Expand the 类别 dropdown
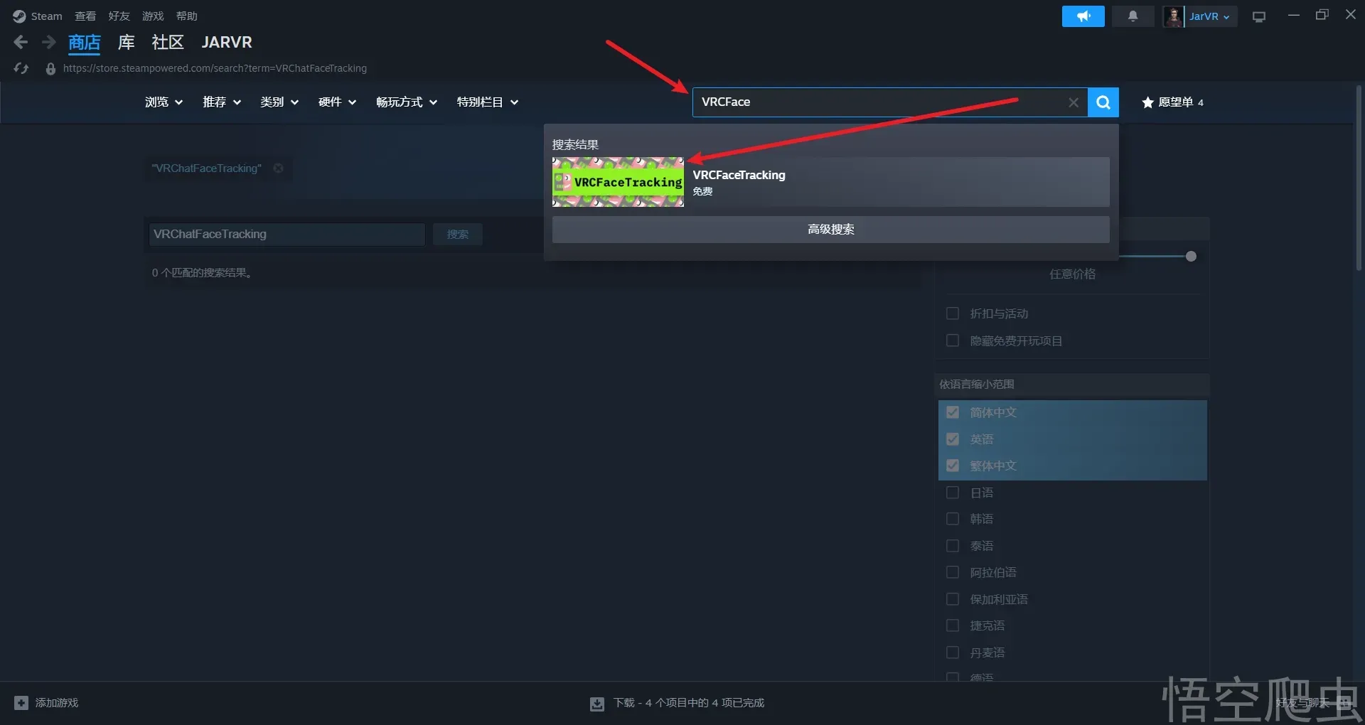 click(x=279, y=102)
